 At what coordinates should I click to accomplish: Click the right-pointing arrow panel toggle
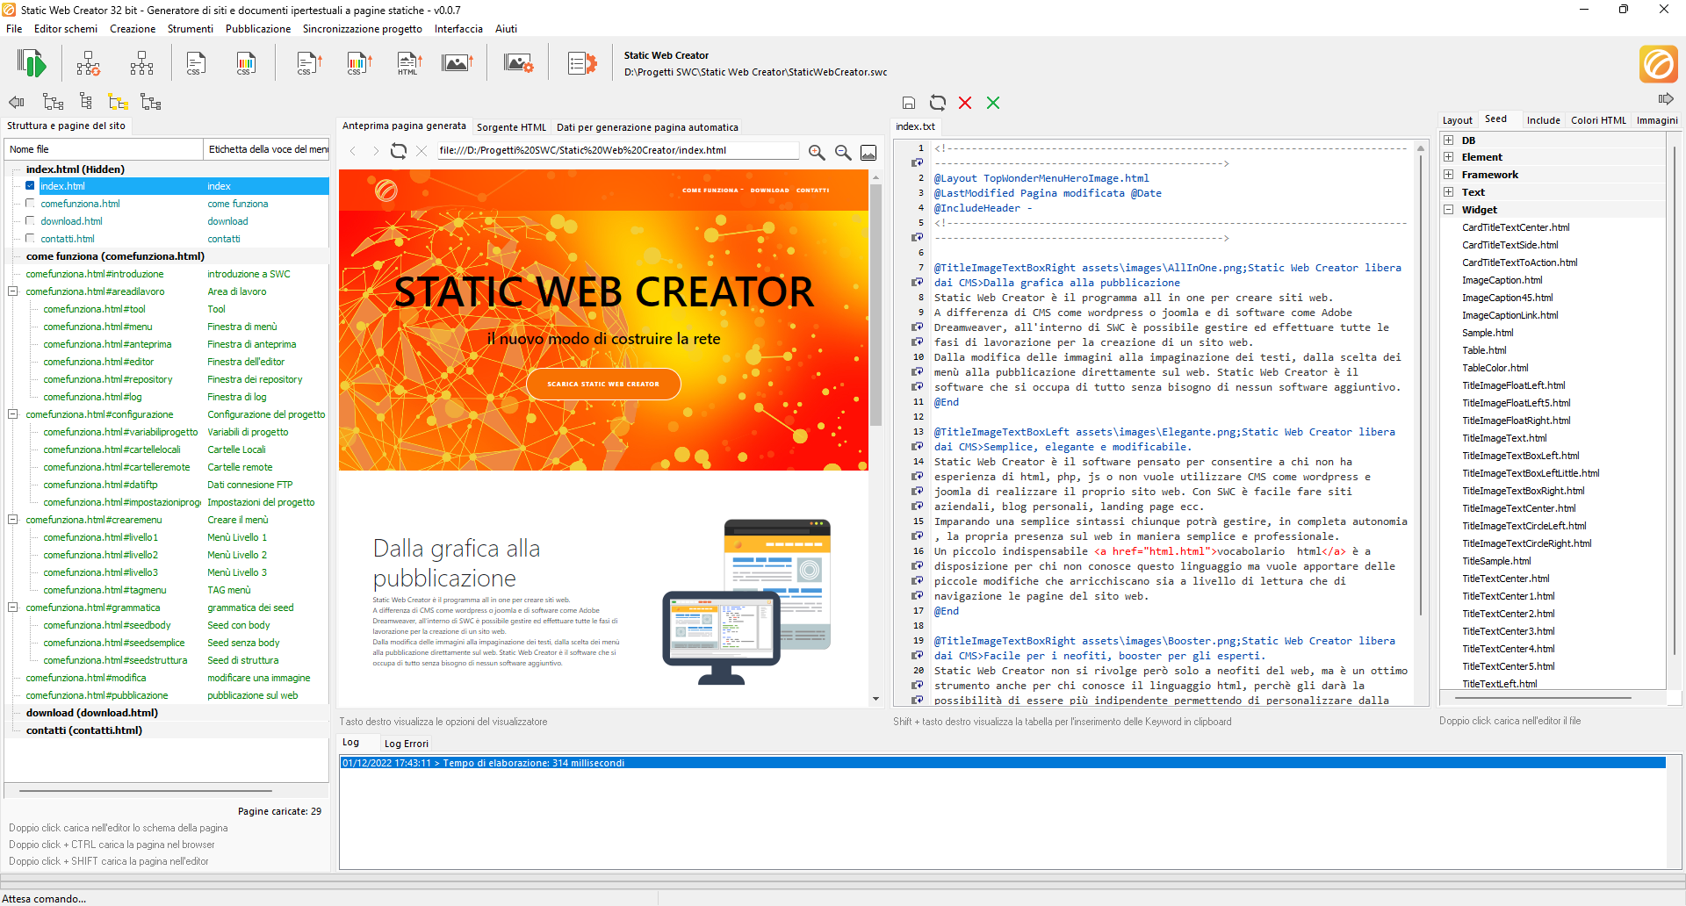coord(1666,99)
